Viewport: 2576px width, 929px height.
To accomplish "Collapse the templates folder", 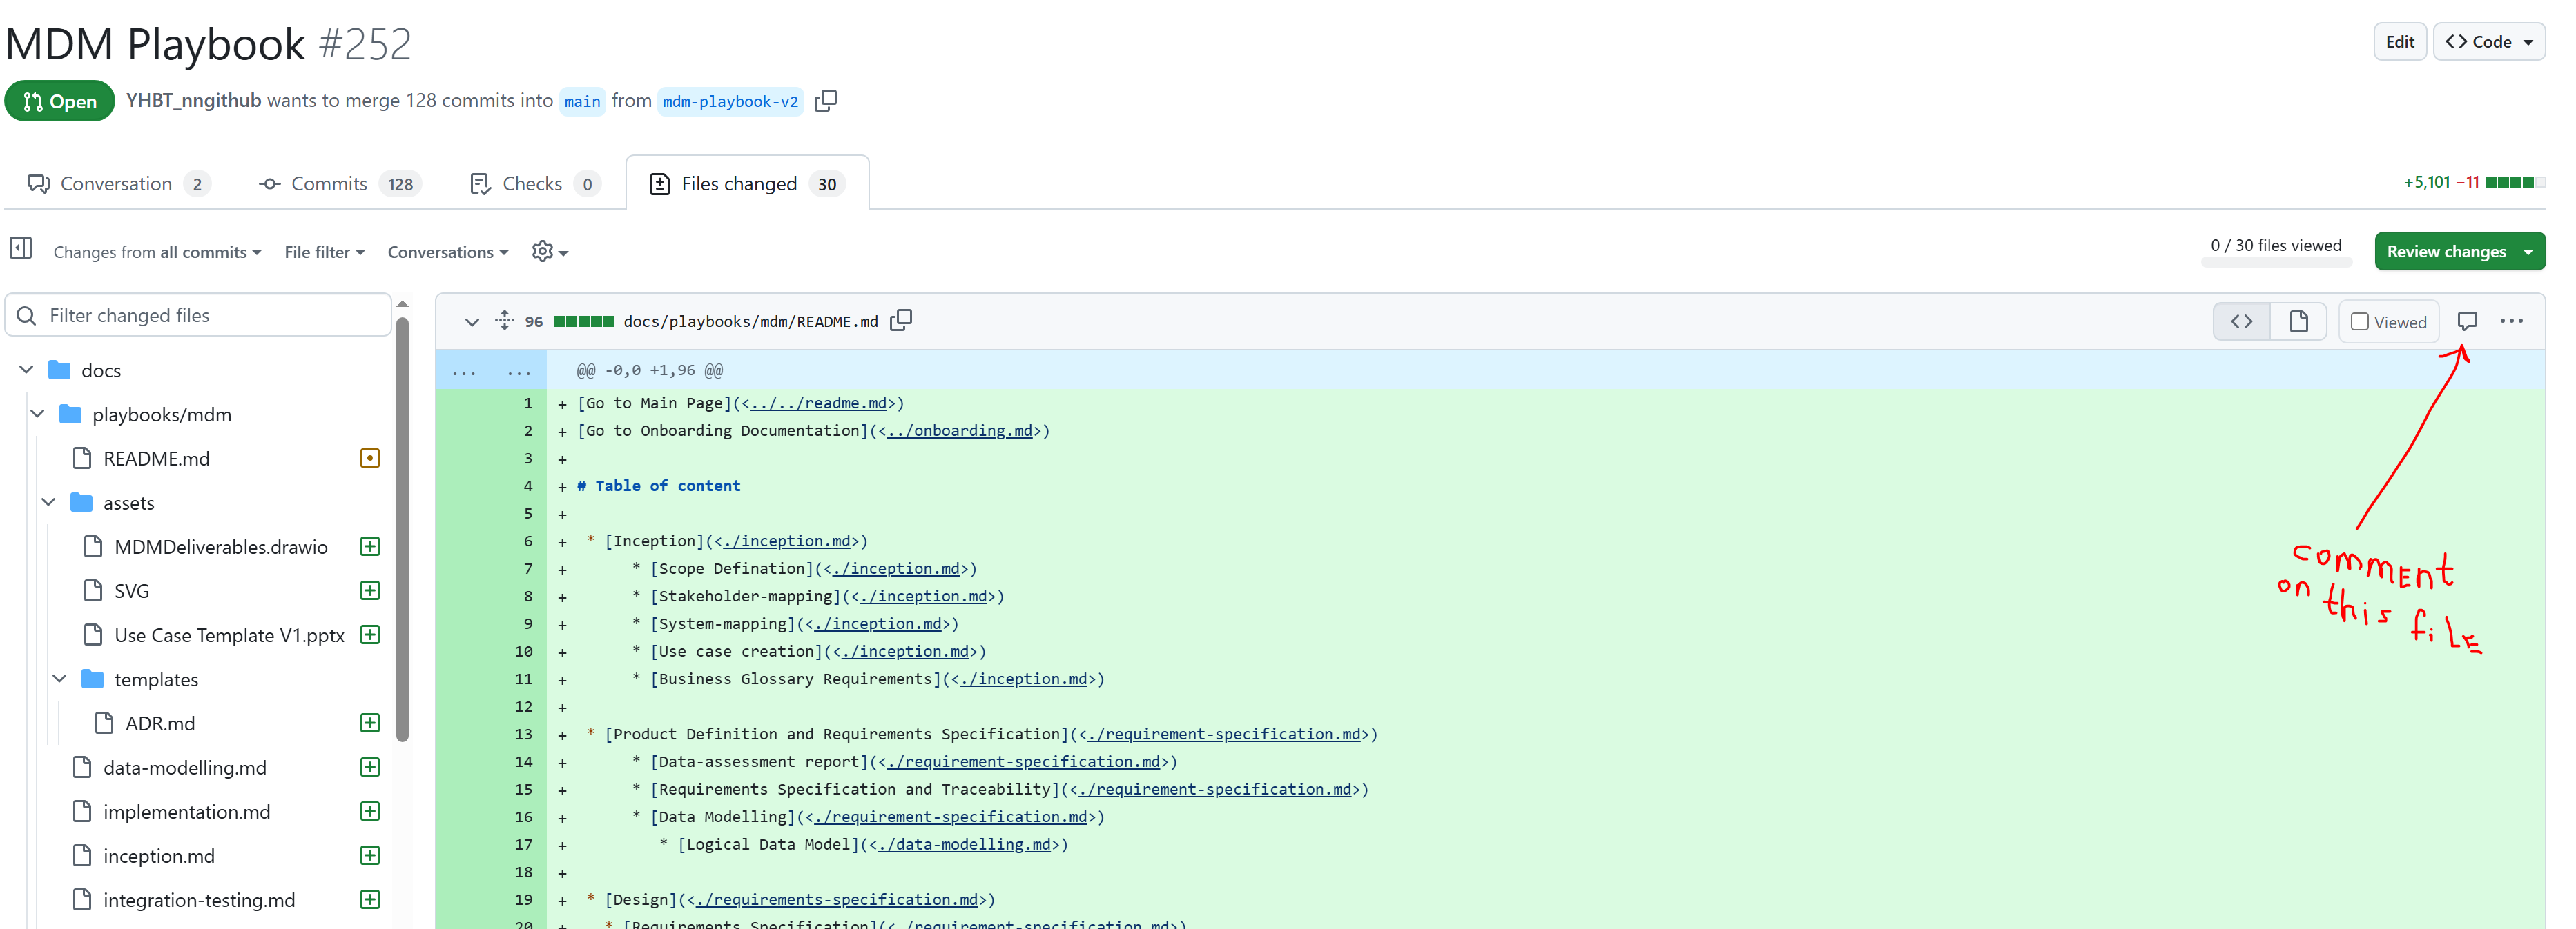I will (x=60, y=679).
